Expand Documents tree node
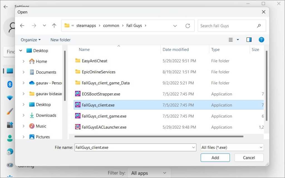Image resolution: width=285 pixels, height=178 pixels. click(23, 72)
